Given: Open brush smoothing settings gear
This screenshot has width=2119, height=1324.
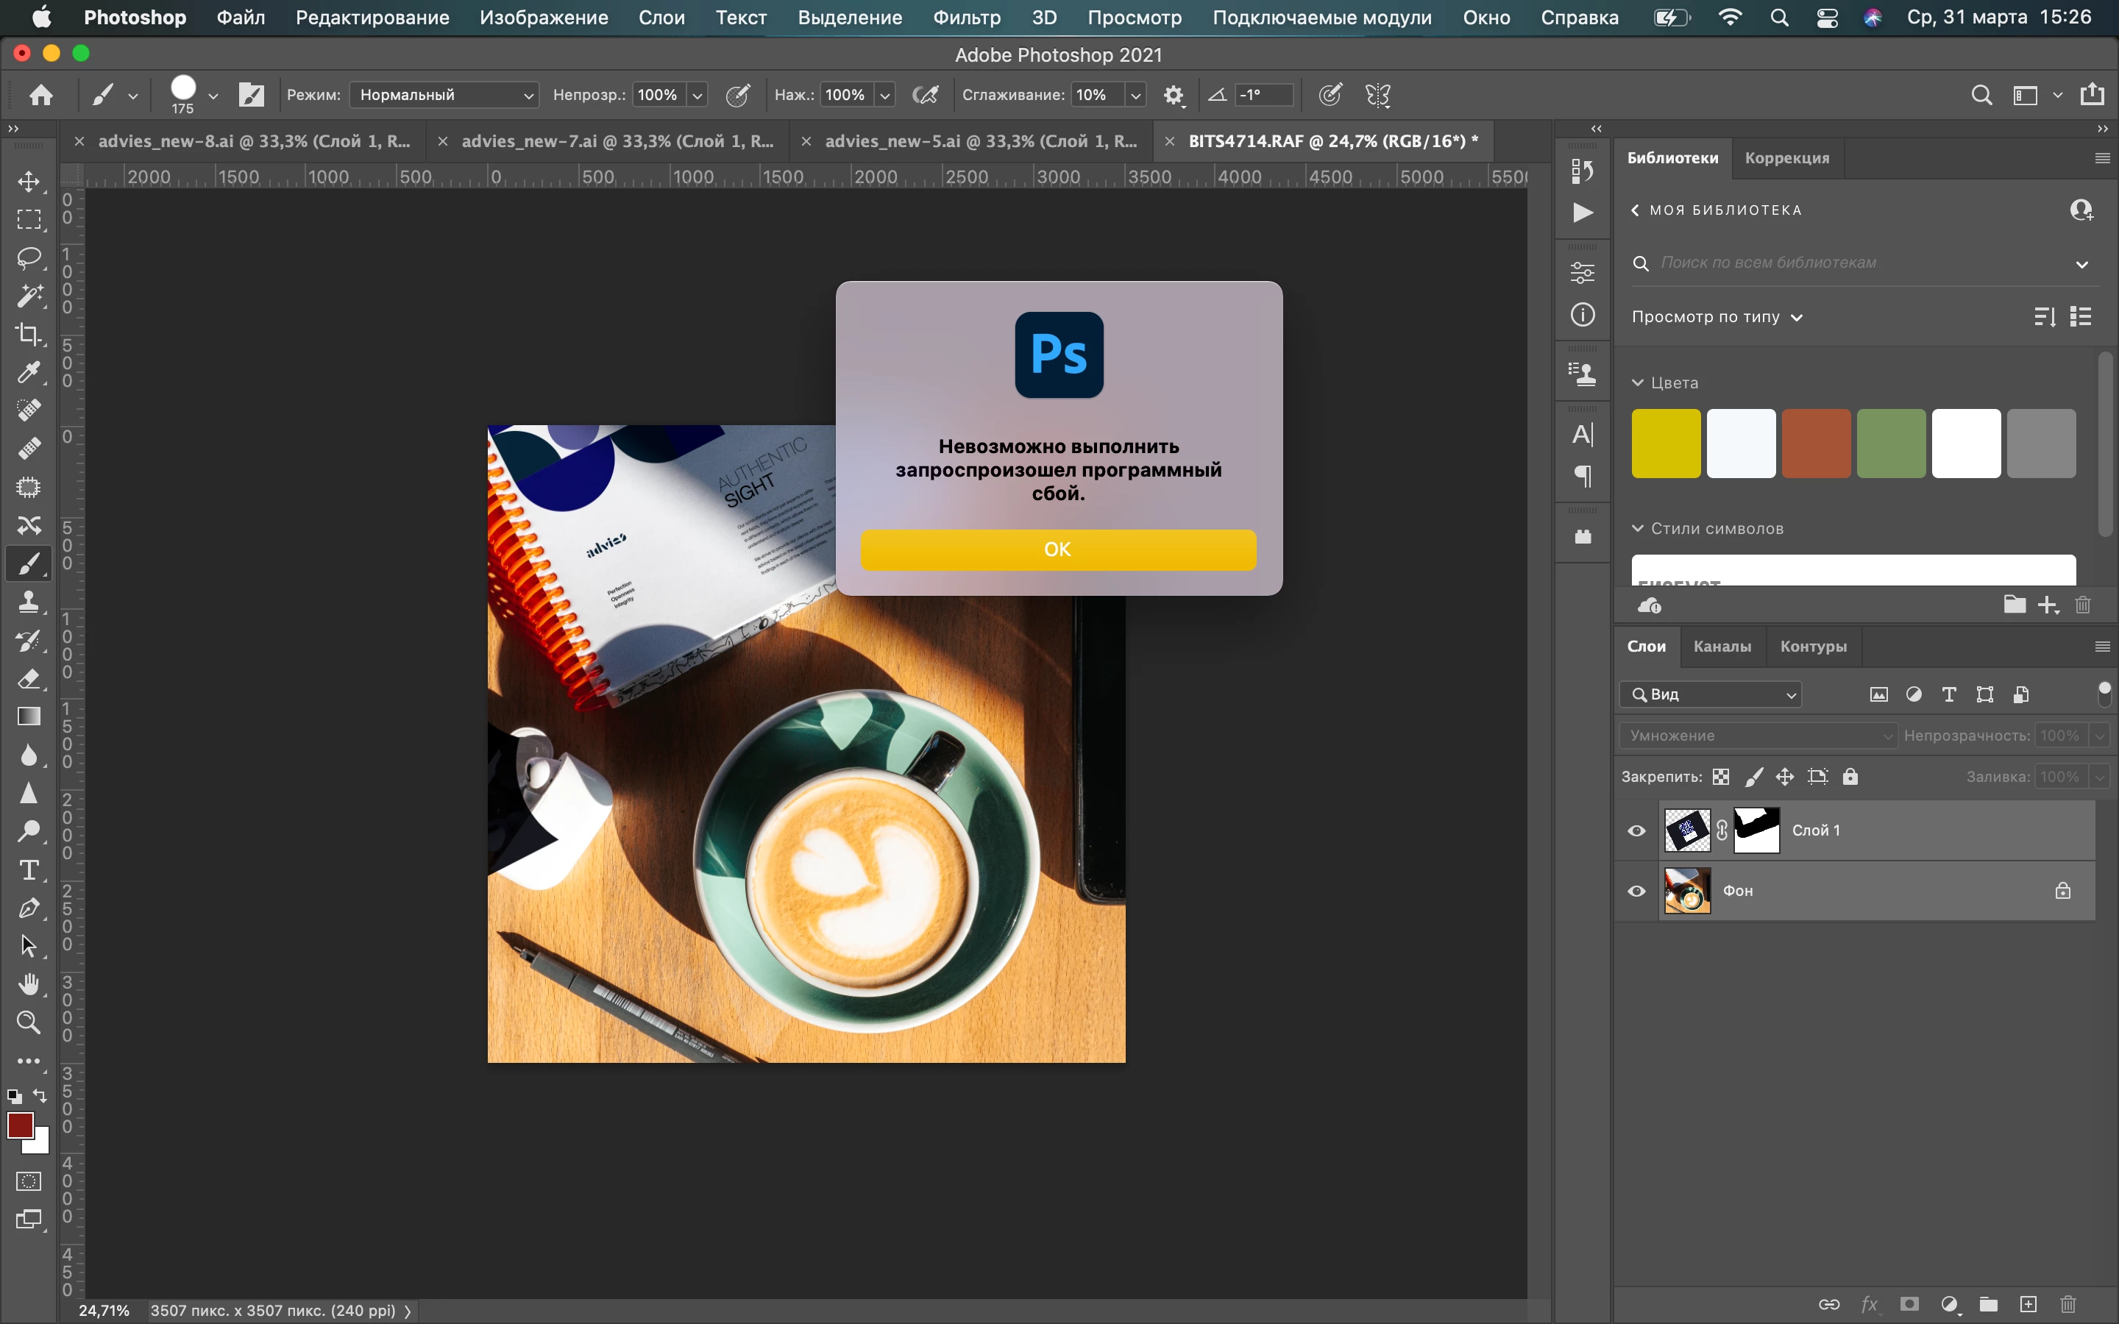Looking at the screenshot, I should pyautogui.click(x=1174, y=96).
